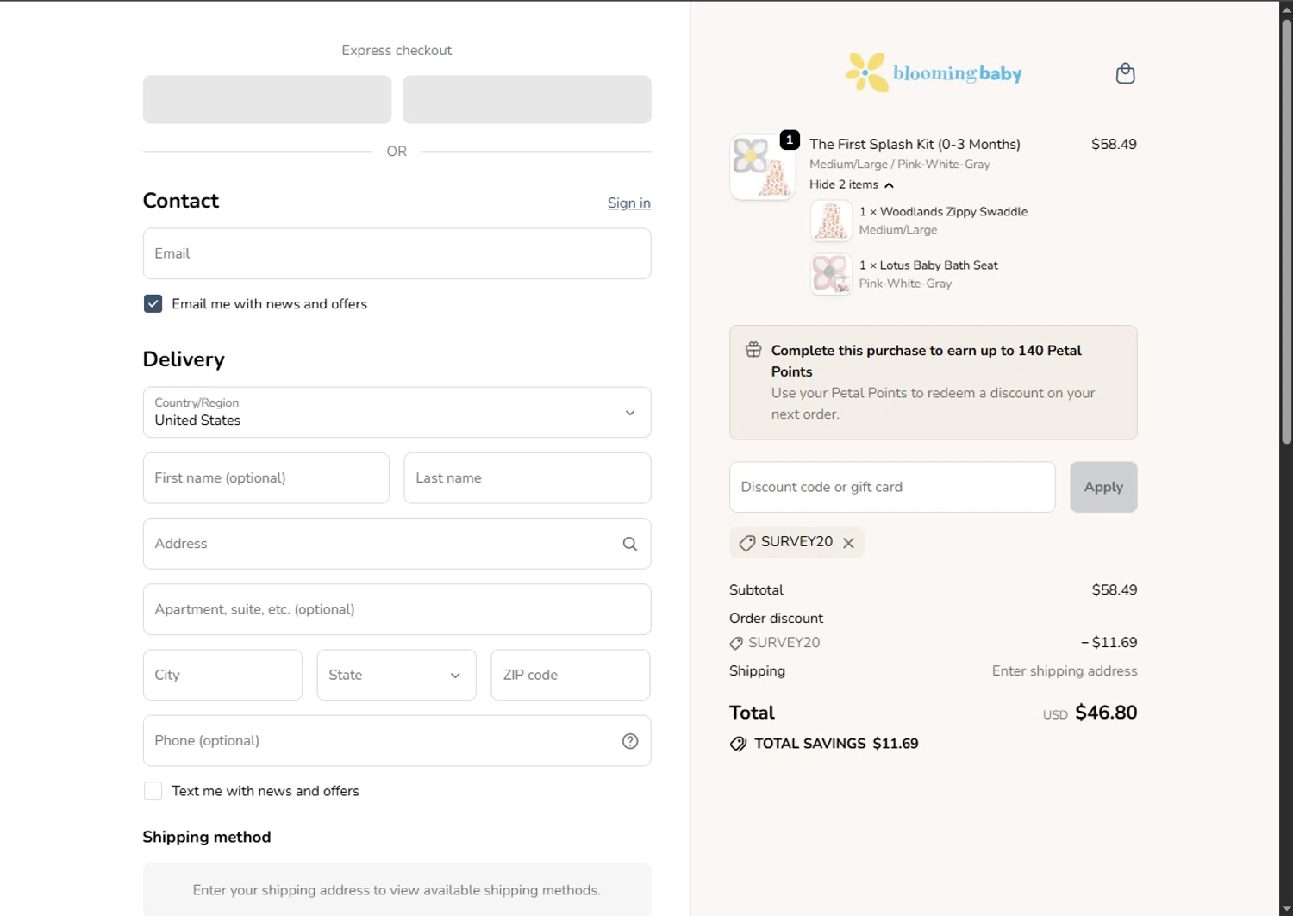Click quantity badge on First Splash Kit

coord(790,140)
